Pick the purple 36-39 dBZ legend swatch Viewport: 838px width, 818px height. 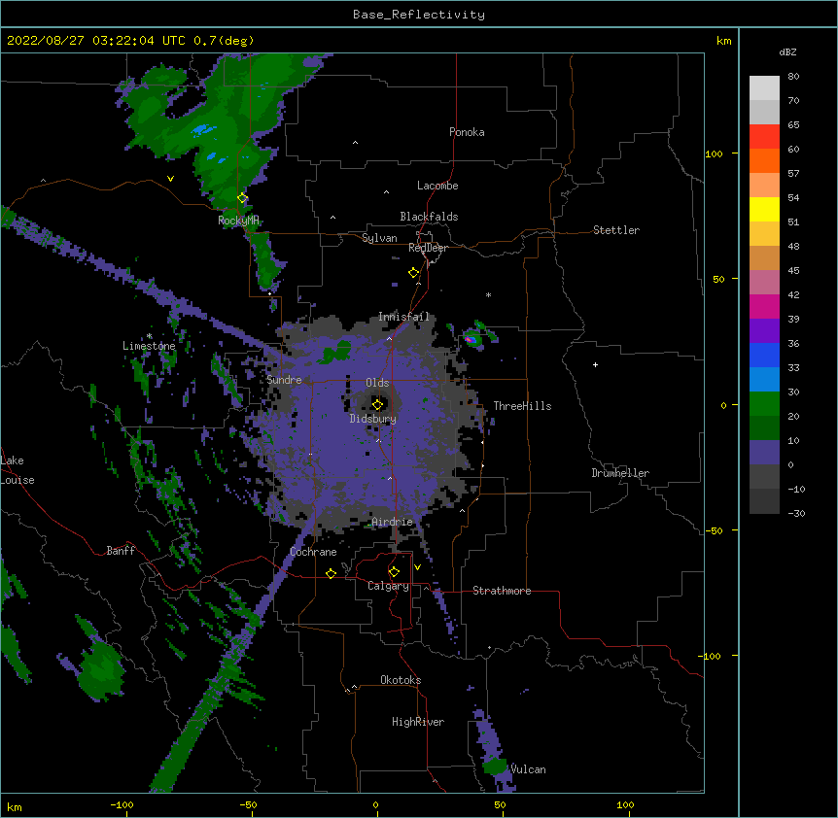point(764,331)
